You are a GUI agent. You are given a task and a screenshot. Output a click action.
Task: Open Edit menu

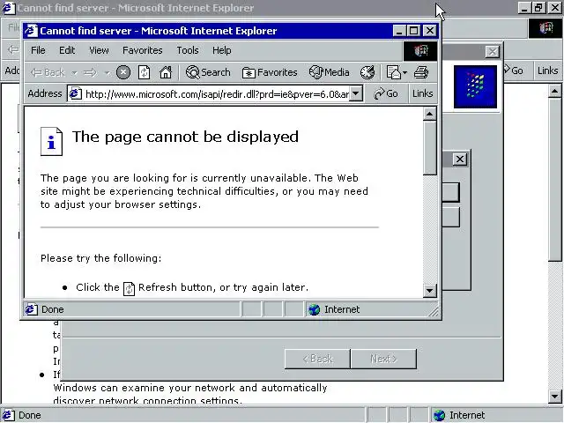click(x=67, y=50)
